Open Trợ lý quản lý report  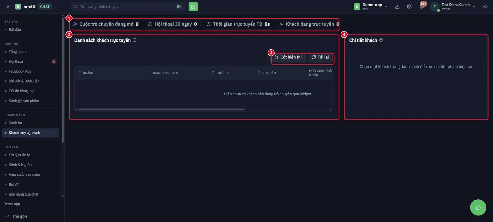coord(31,155)
